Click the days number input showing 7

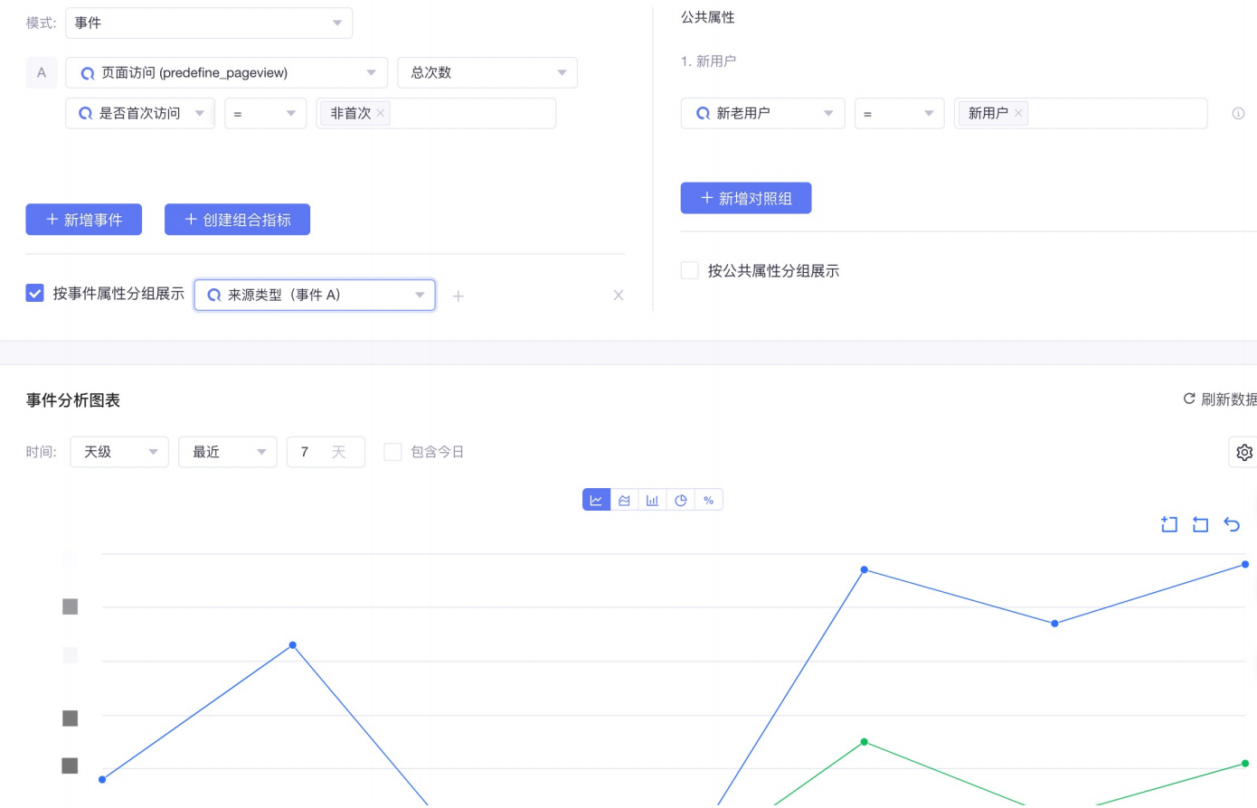click(326, 452)
